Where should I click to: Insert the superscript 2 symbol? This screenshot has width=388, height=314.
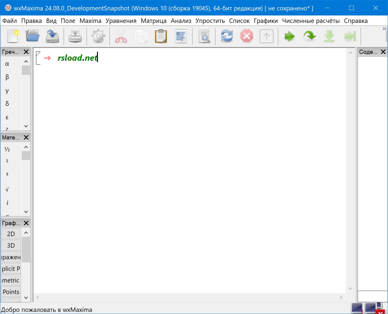[7, 161]
